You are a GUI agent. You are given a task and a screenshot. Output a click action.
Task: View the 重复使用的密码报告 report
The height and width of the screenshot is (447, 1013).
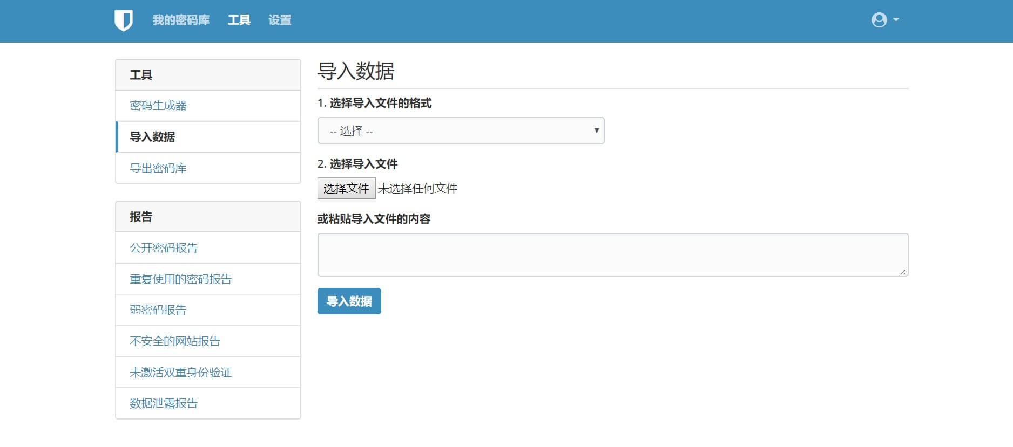click(x=180, y=279)
